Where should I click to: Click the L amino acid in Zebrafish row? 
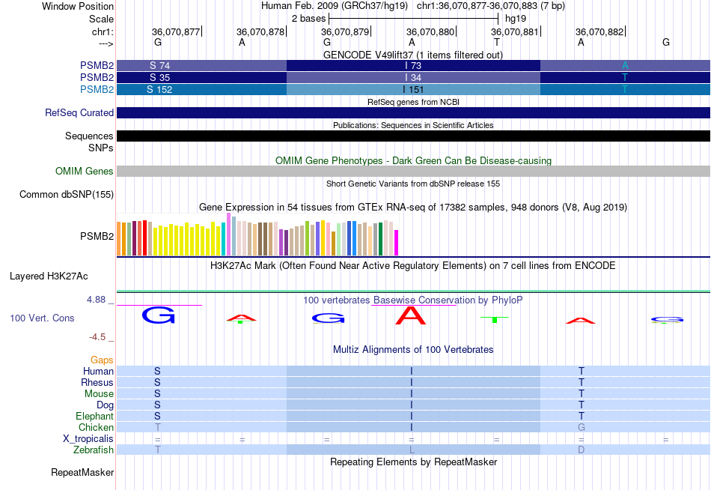[412, 450]
